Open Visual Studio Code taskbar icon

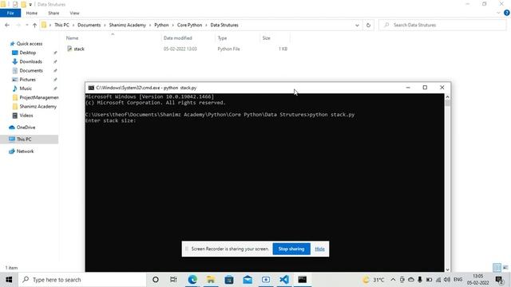(284, 280)
